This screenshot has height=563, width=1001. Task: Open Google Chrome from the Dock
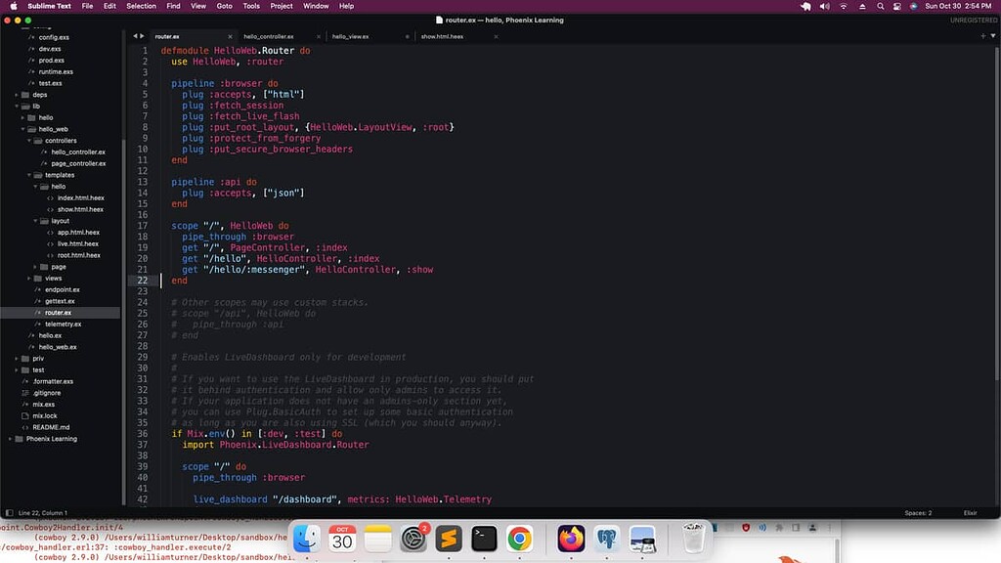pyautogui.click(x=520, y=540)
